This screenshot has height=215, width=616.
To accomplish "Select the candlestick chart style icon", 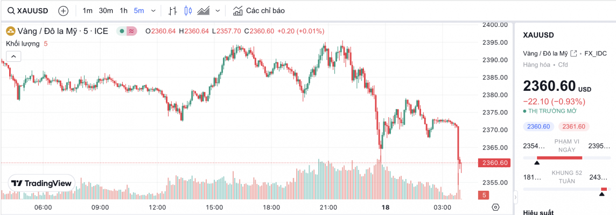I will 188,11.
